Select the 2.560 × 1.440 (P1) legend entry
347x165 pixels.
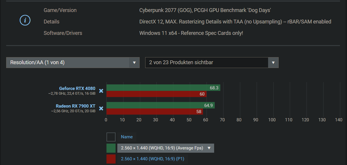[x=153, y=159]
